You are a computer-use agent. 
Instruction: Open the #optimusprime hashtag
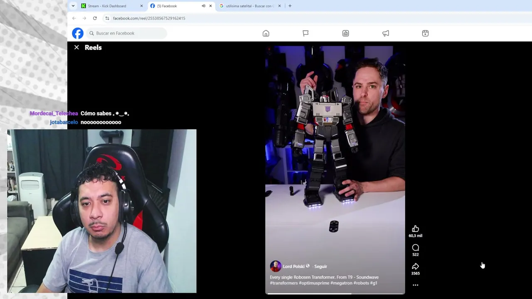click(314, 283)
